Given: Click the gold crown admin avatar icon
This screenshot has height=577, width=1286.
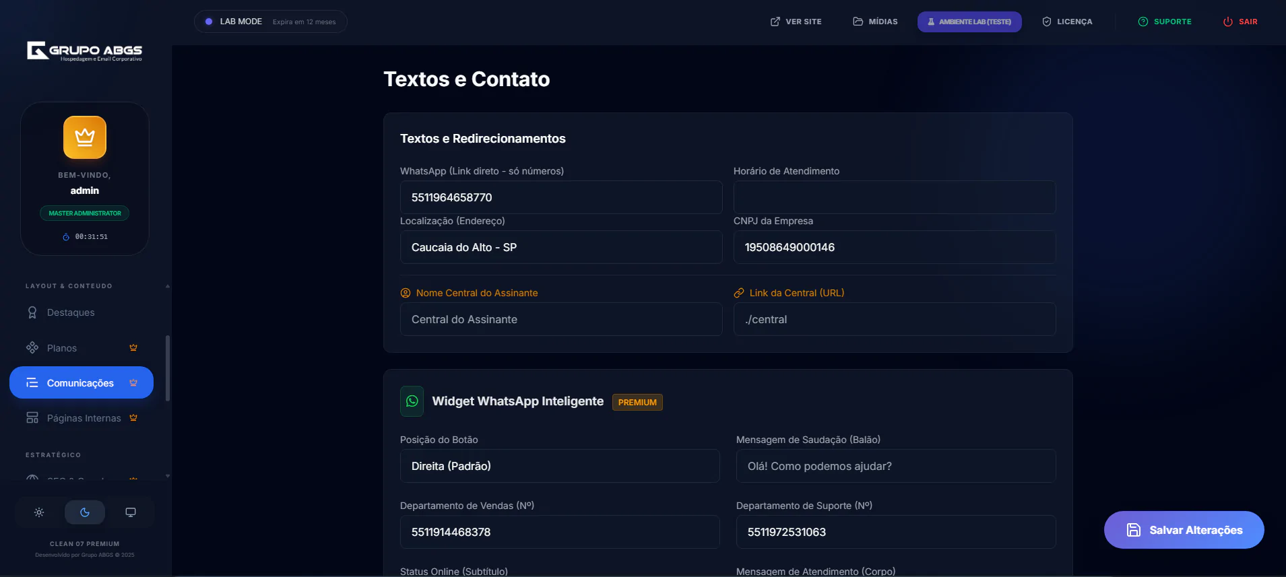Looking at the screenshot, I should tap(85, 137).
